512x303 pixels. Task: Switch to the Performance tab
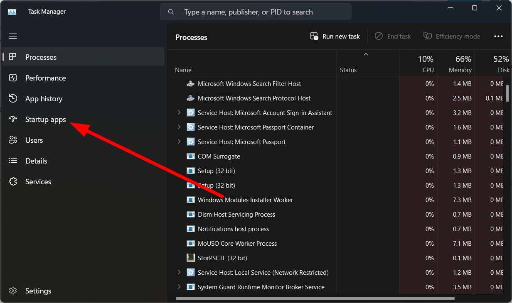45,78
